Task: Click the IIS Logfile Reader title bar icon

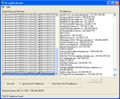Action: [x=2, y=3]
